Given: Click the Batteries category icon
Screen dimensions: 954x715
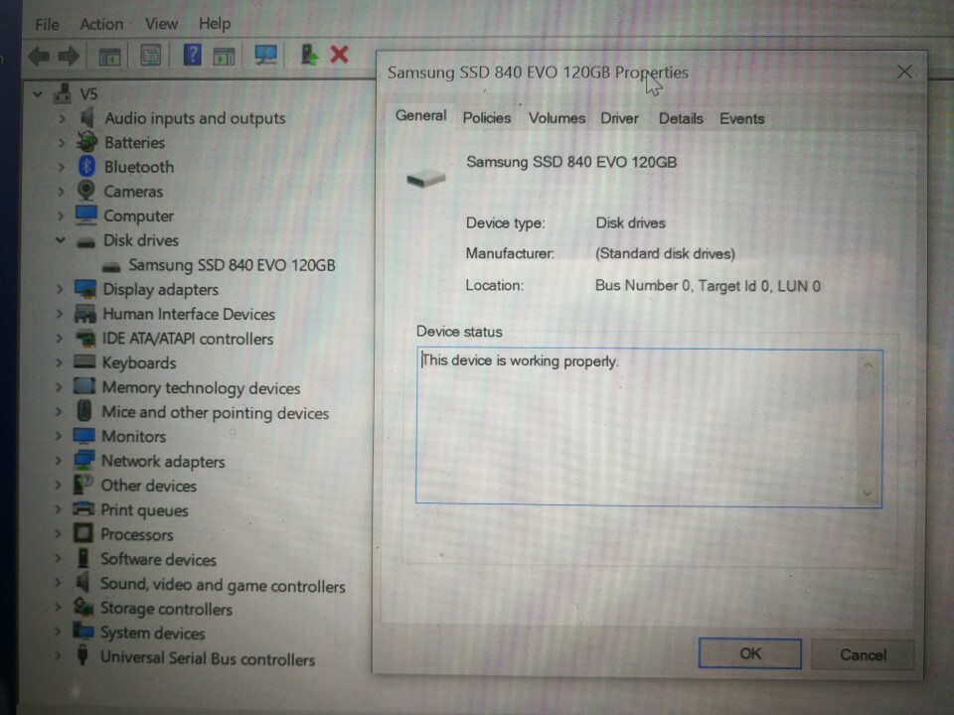Looking at the screenshot, I should 86,142.
